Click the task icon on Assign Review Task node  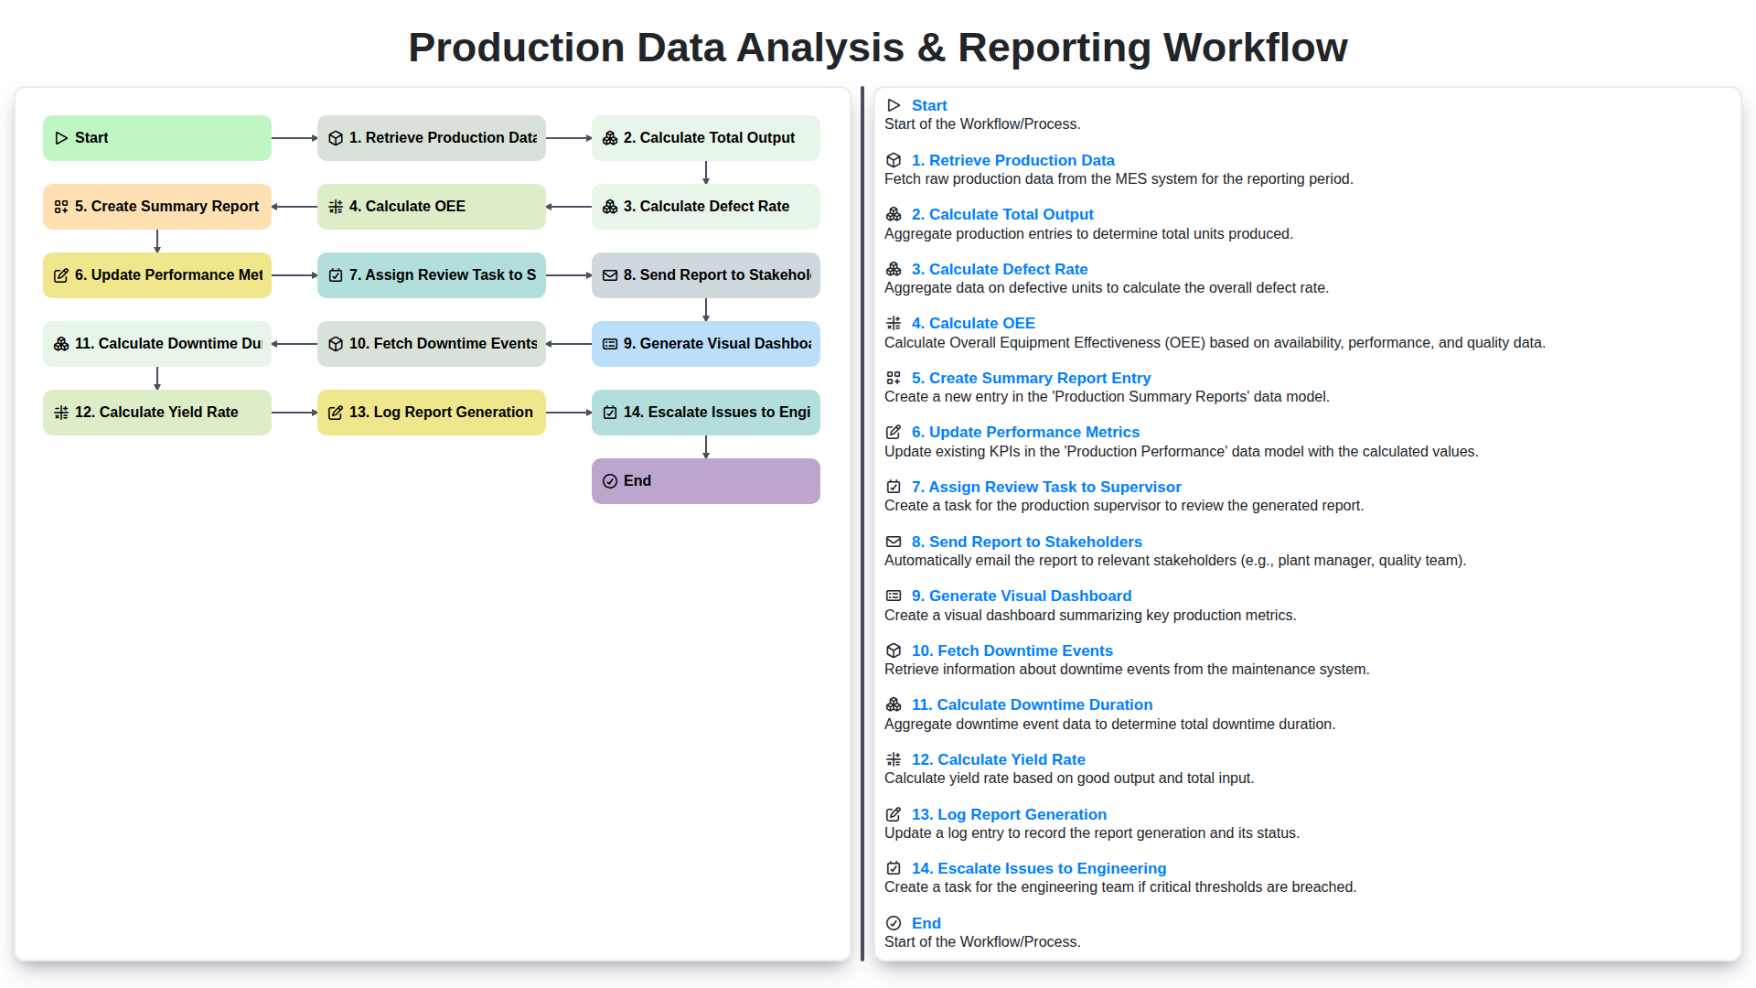pyautogui.click(x=335, y=274)
